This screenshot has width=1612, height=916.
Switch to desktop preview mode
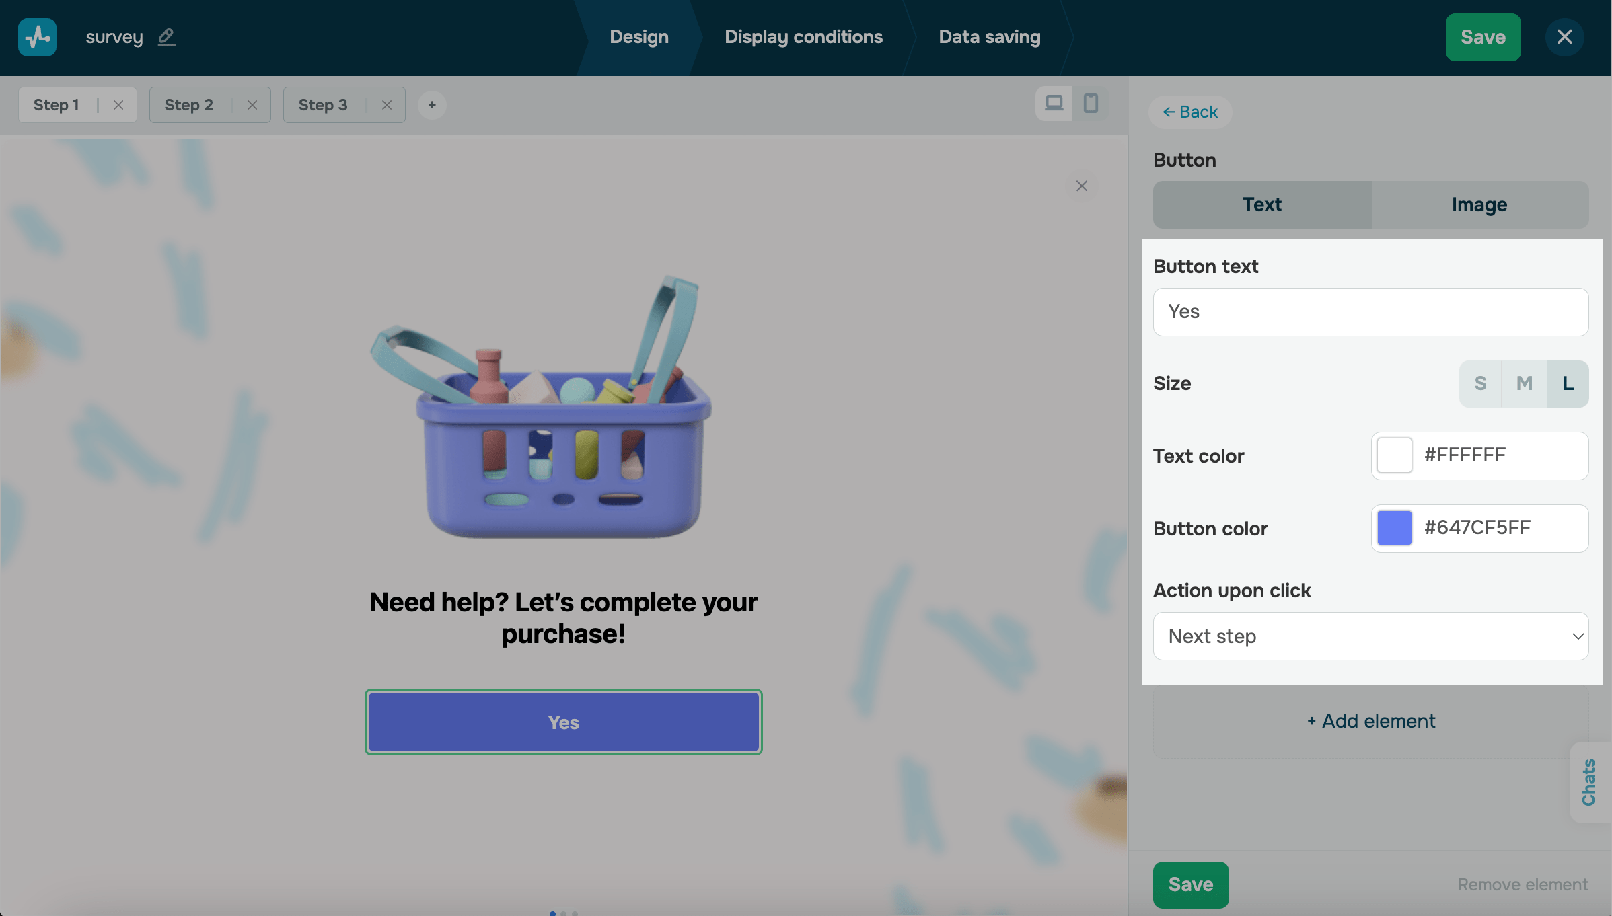(x=1054, y=103)
